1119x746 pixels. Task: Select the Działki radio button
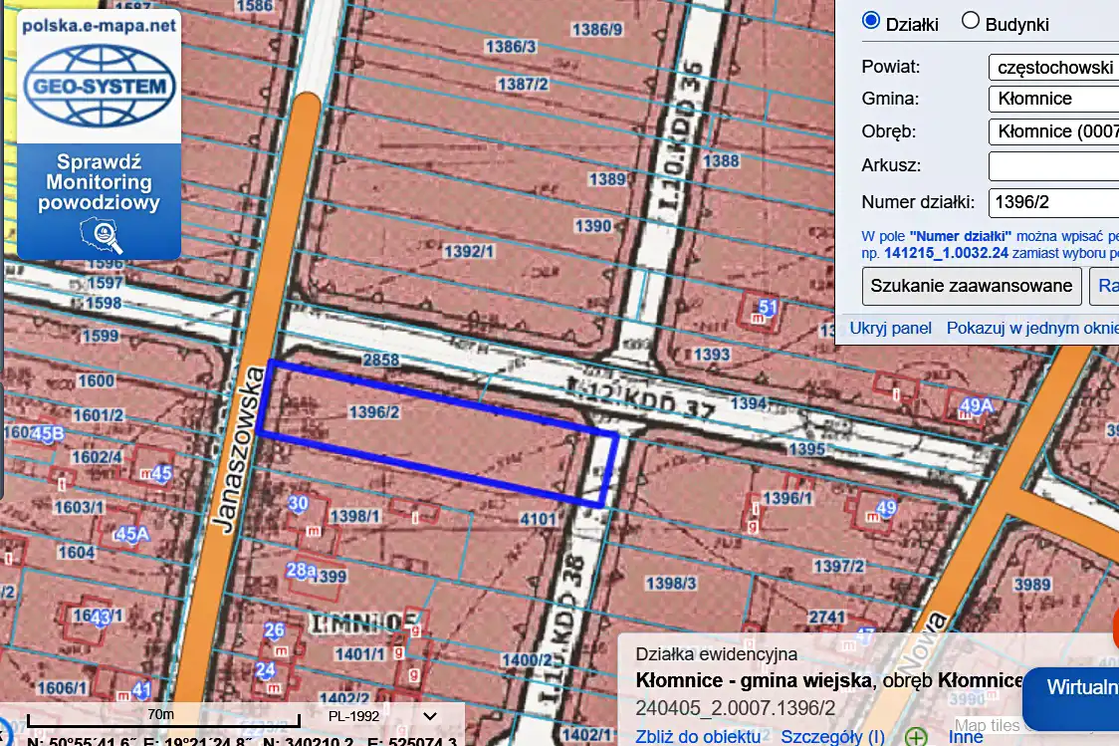pos(871,22)
